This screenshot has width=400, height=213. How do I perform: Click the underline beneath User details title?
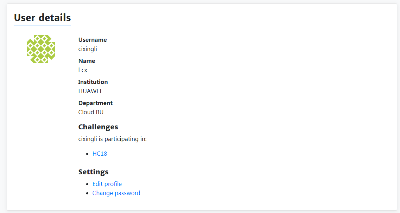tap(42, 25)
